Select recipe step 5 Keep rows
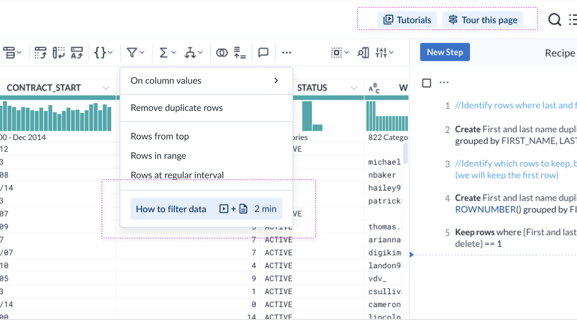577x320 pixels. click(516, 238)
